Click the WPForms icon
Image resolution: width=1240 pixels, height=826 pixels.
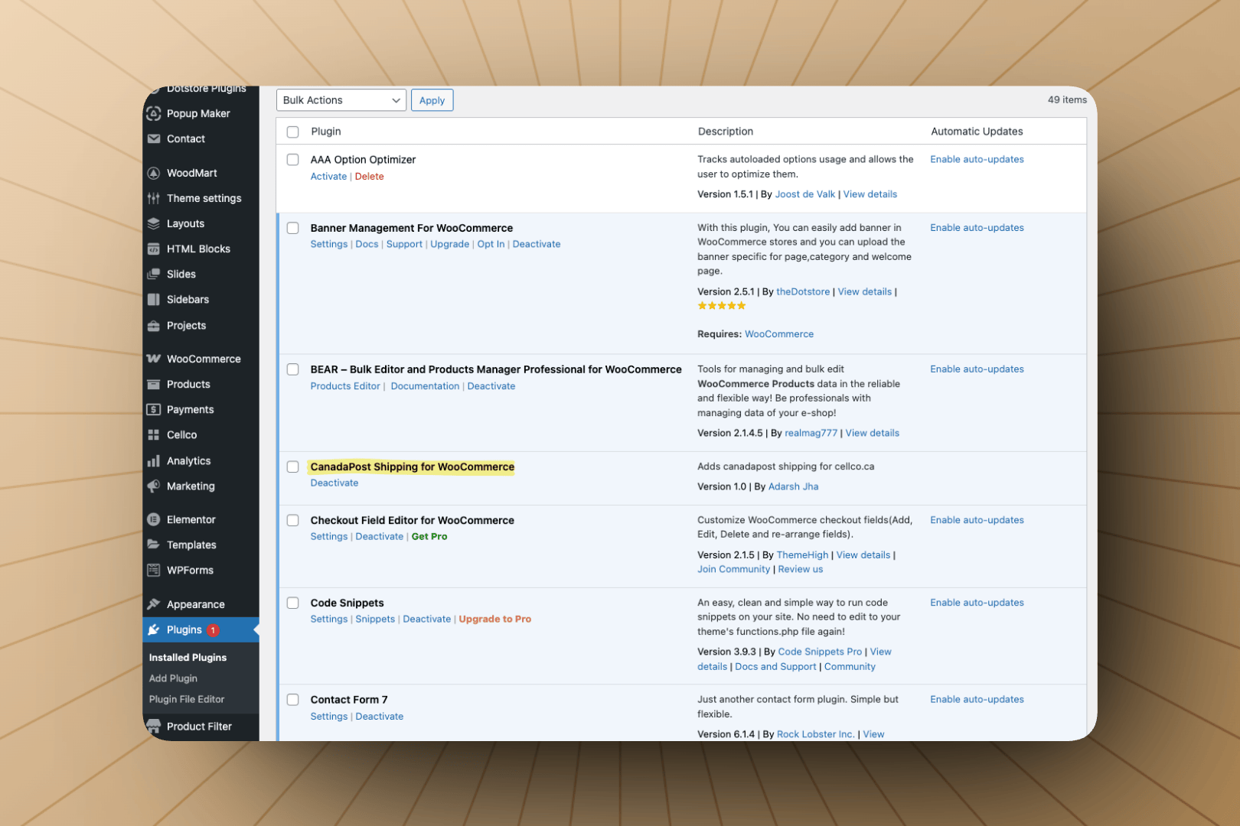pyautogui.click(x=153, y=570)
